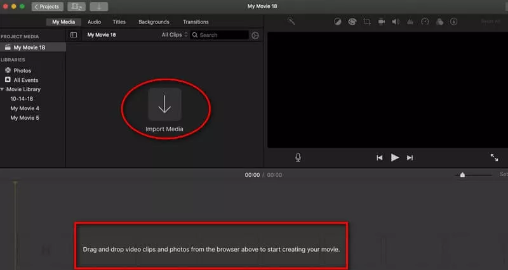The width and height of the screenshot is (508, 270).
Task: Go back to Projects
Action: coord(47,6)
